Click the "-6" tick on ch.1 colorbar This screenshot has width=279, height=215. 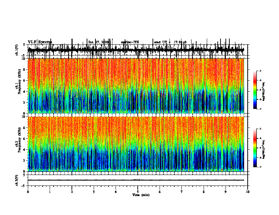[260, 99]
